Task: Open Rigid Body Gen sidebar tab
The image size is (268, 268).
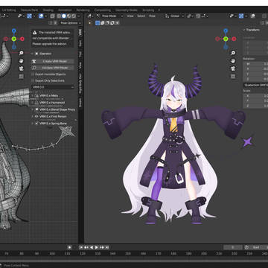Action: point(80,83)
